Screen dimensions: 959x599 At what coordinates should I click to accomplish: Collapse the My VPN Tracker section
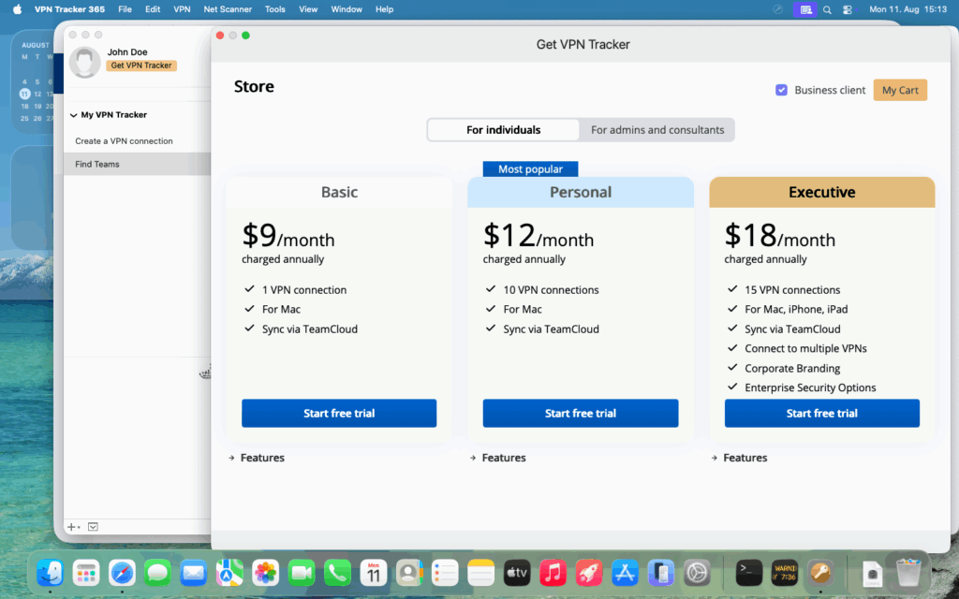pos(73,115)
